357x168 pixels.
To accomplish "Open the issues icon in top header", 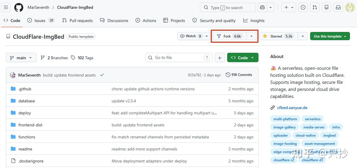I will pyautogui.click(x=303, y=7).
